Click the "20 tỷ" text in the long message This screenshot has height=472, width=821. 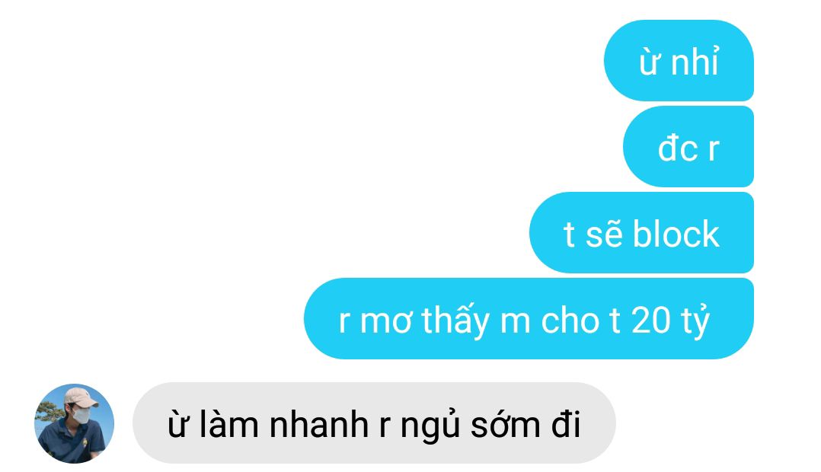click(671, 321)
